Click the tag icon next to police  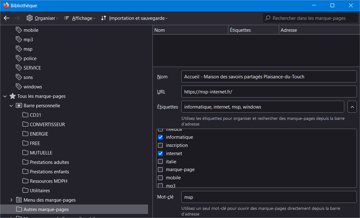point(19,59)
